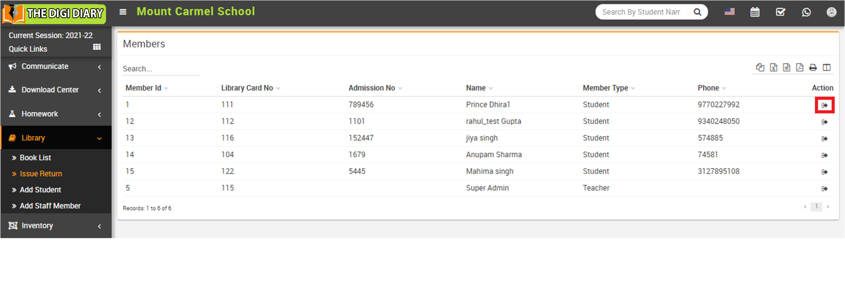Print the members list
The image size is (845, 286).
tap(813, 68)
